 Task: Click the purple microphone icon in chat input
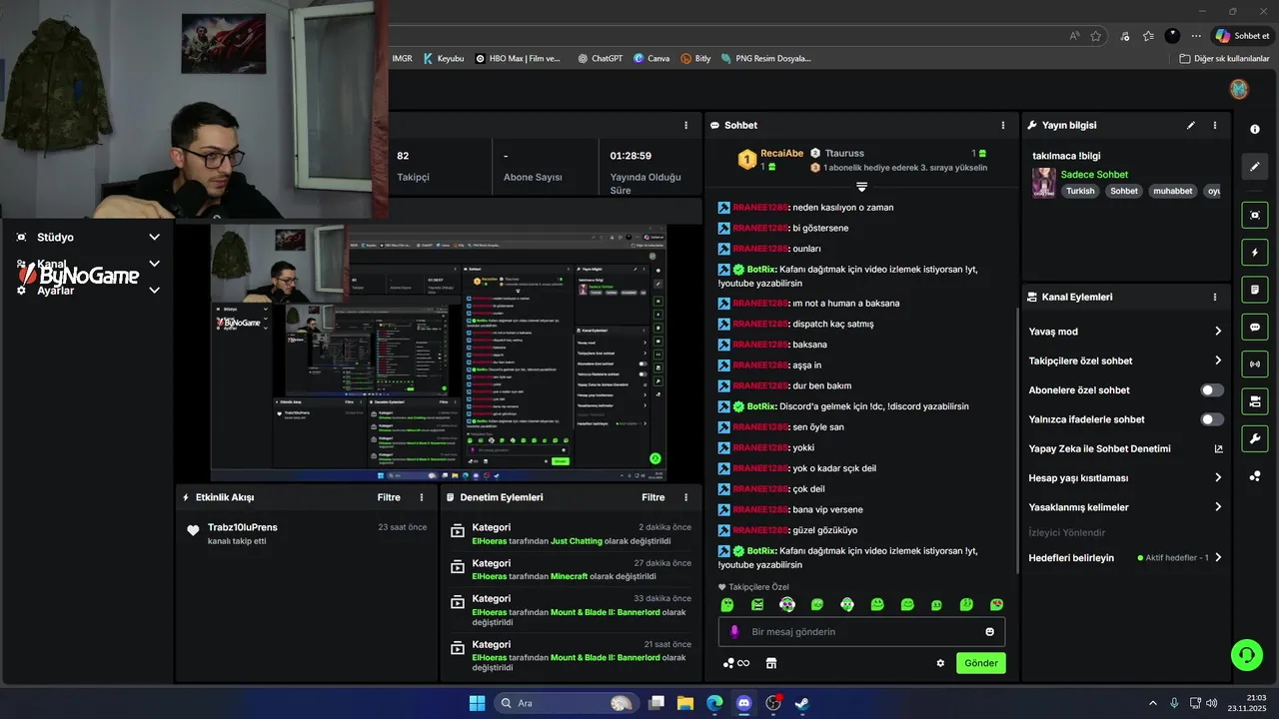pos(734,632)
